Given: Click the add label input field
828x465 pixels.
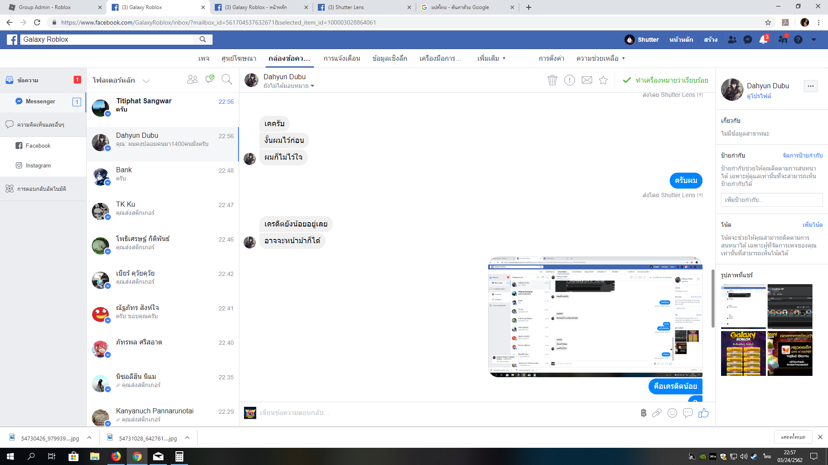Looking at the screenshot, I should tap(772, 200).
